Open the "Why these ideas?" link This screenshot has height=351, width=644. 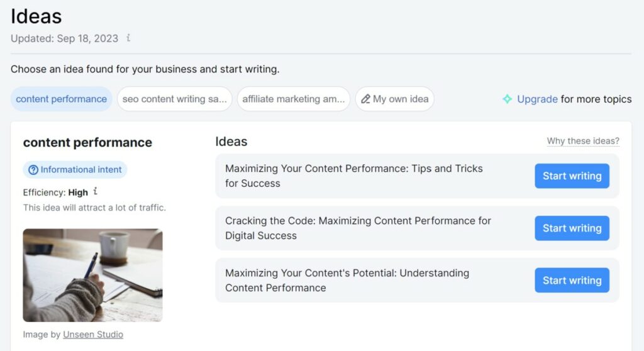[583, 141]
